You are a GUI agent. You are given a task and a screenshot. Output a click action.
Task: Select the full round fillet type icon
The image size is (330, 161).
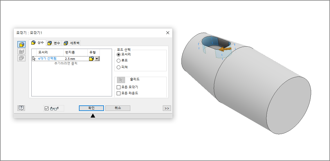(x=21, y=58)
